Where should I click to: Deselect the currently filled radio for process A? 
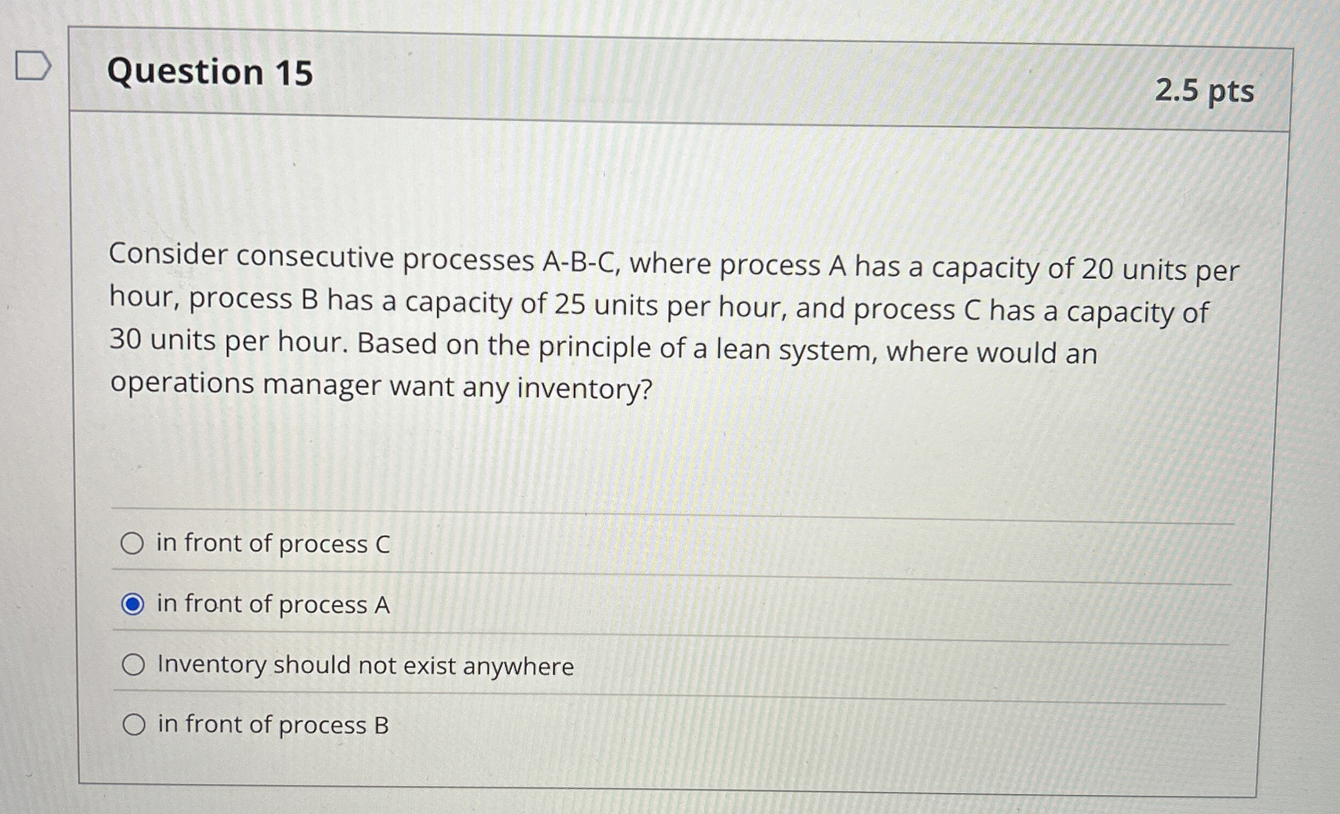(x=134, y=603)
